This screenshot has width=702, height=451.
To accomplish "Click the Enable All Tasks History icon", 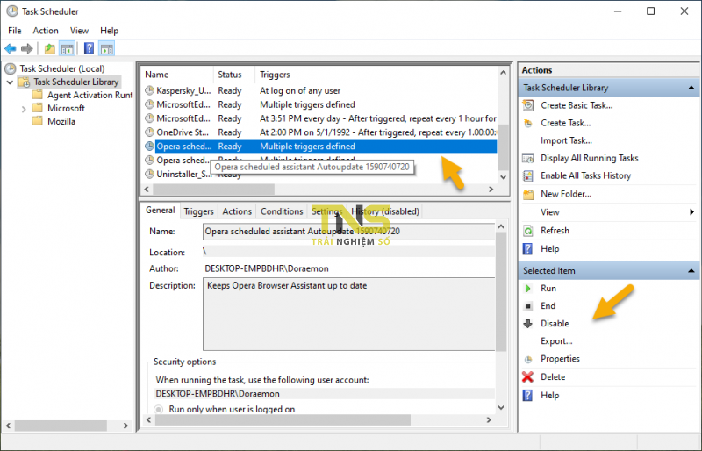I will pyautogui.click(x=528, y=176).
